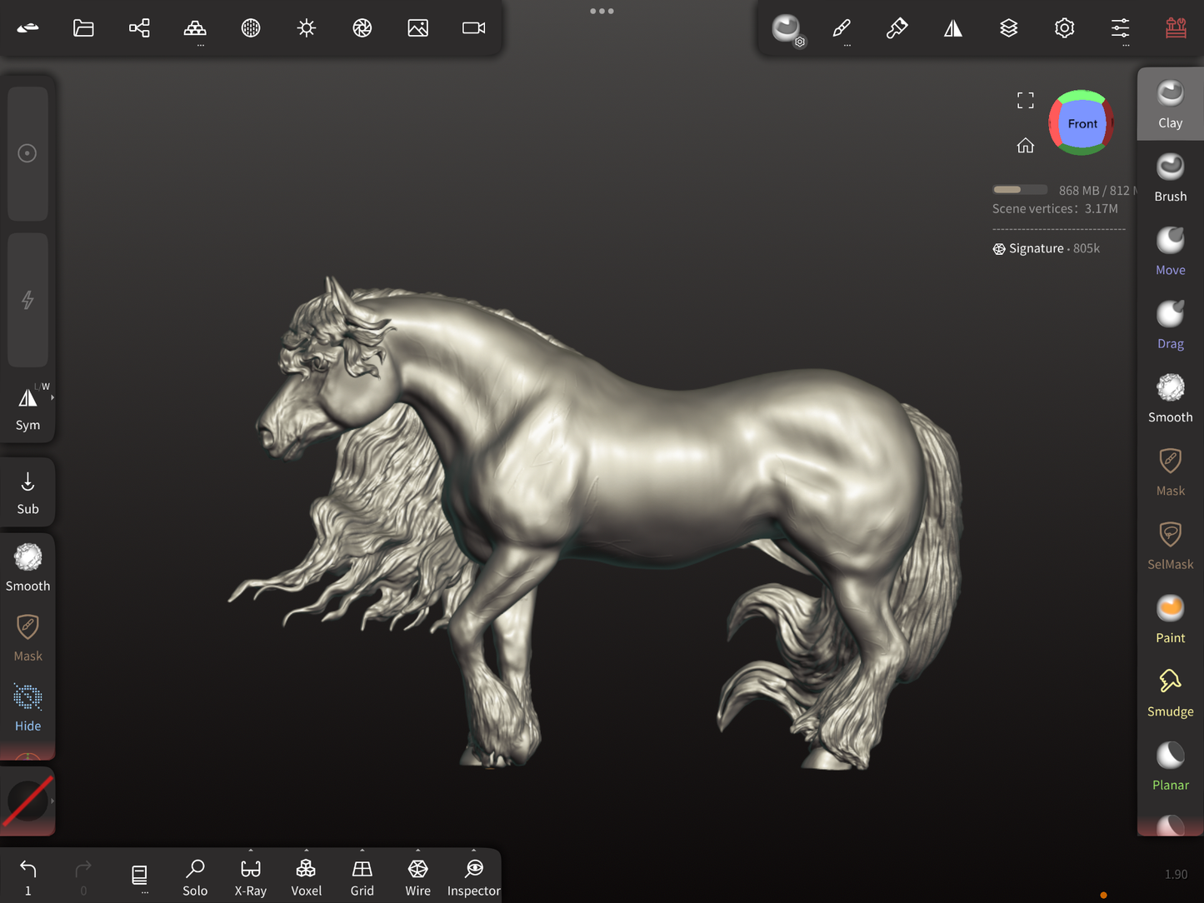Viewport: 1204px width, 903px height.
Task: Toggle Wire wireframe display
Action: point(417,876)
